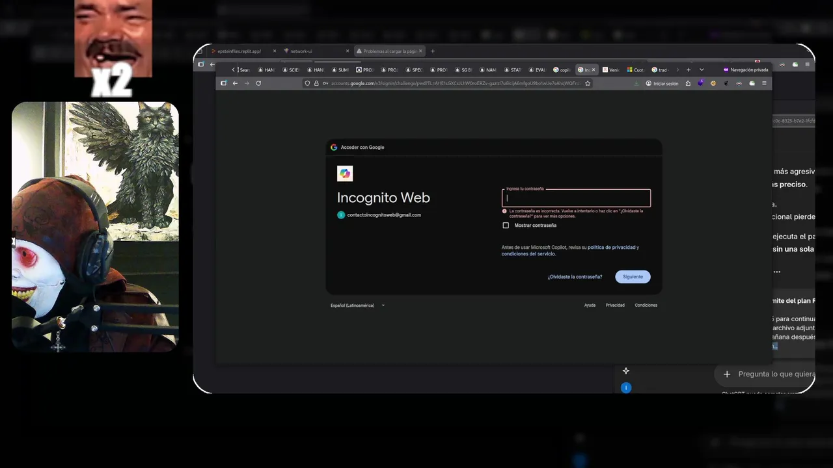Close the active Google sign-in tab

tap(593, 70)
